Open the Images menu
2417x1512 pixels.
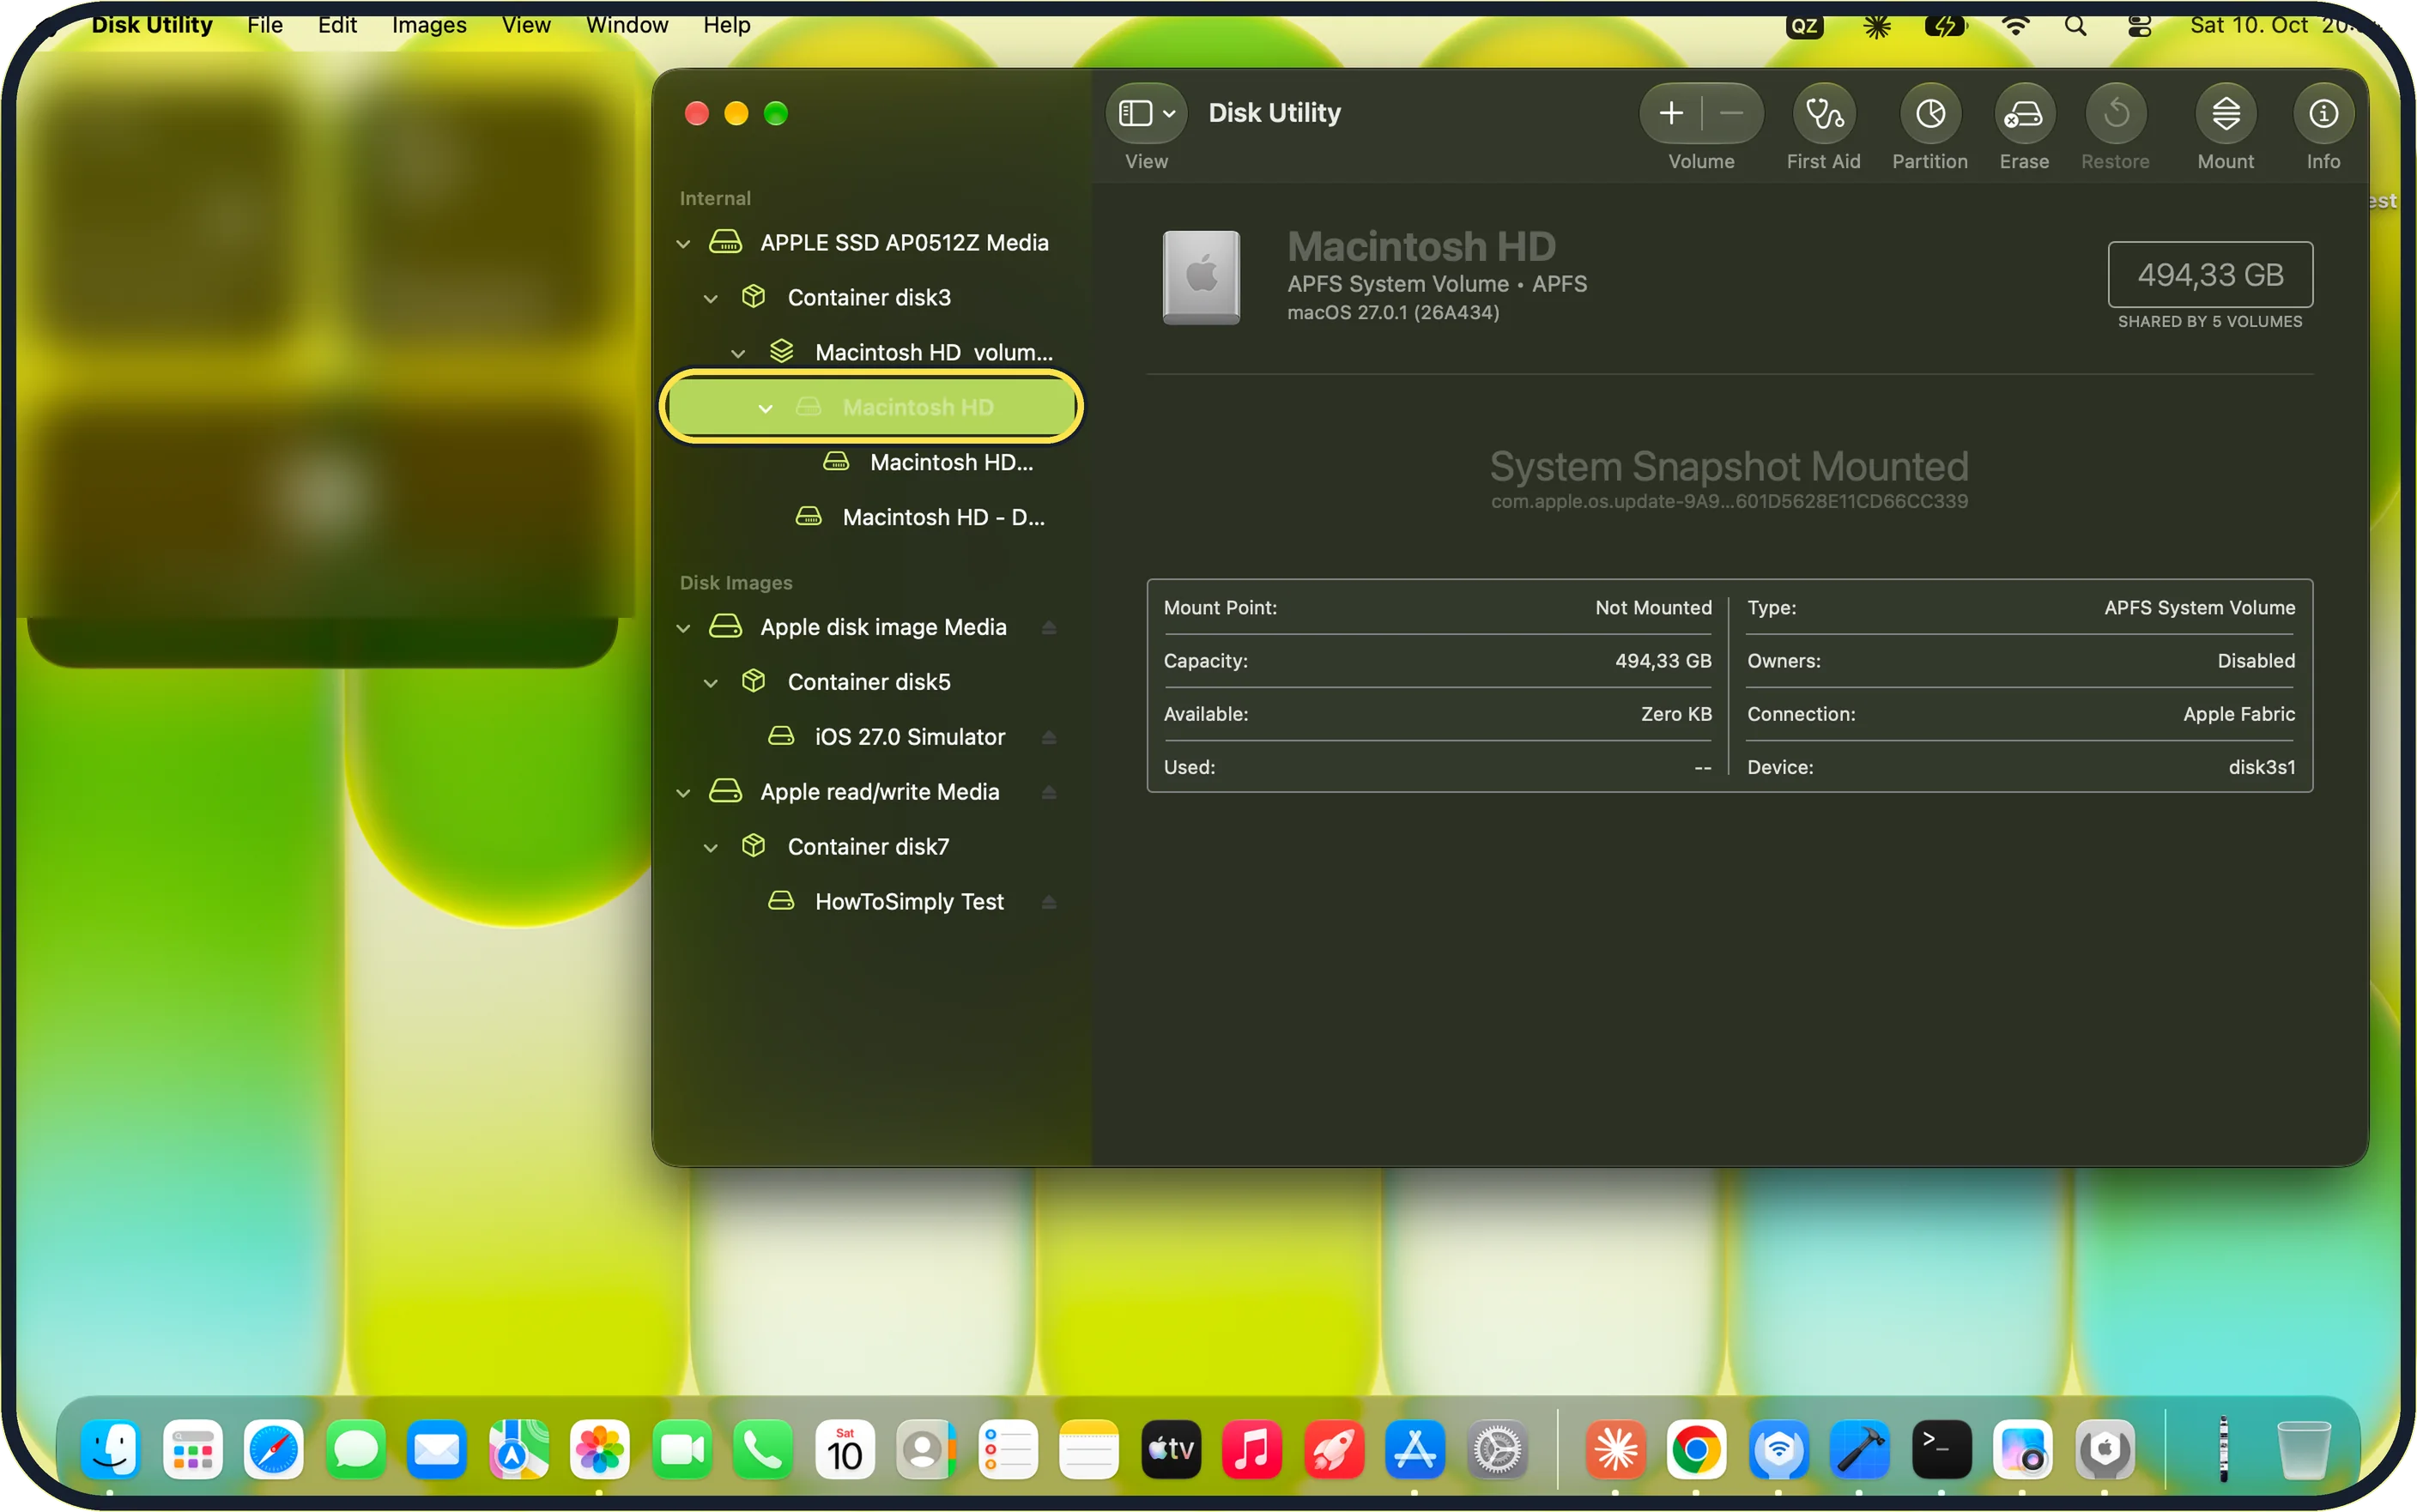tap(429, 25)
